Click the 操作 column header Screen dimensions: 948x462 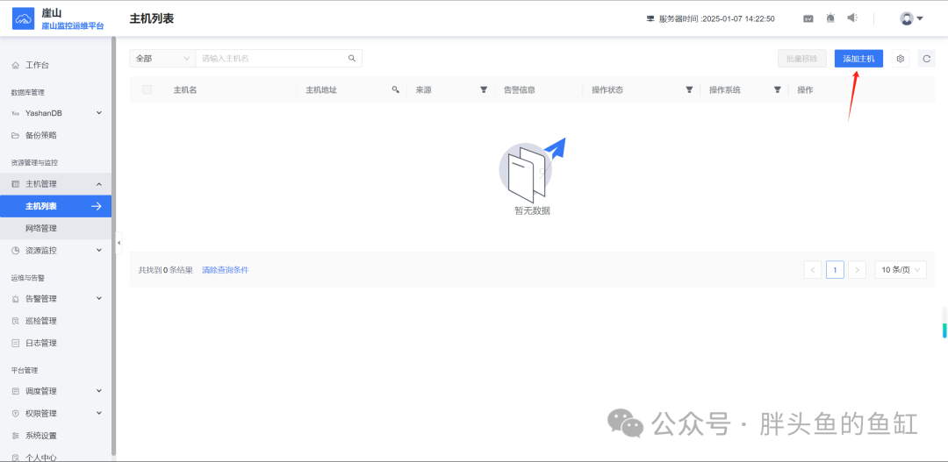(x=805, y=90)
